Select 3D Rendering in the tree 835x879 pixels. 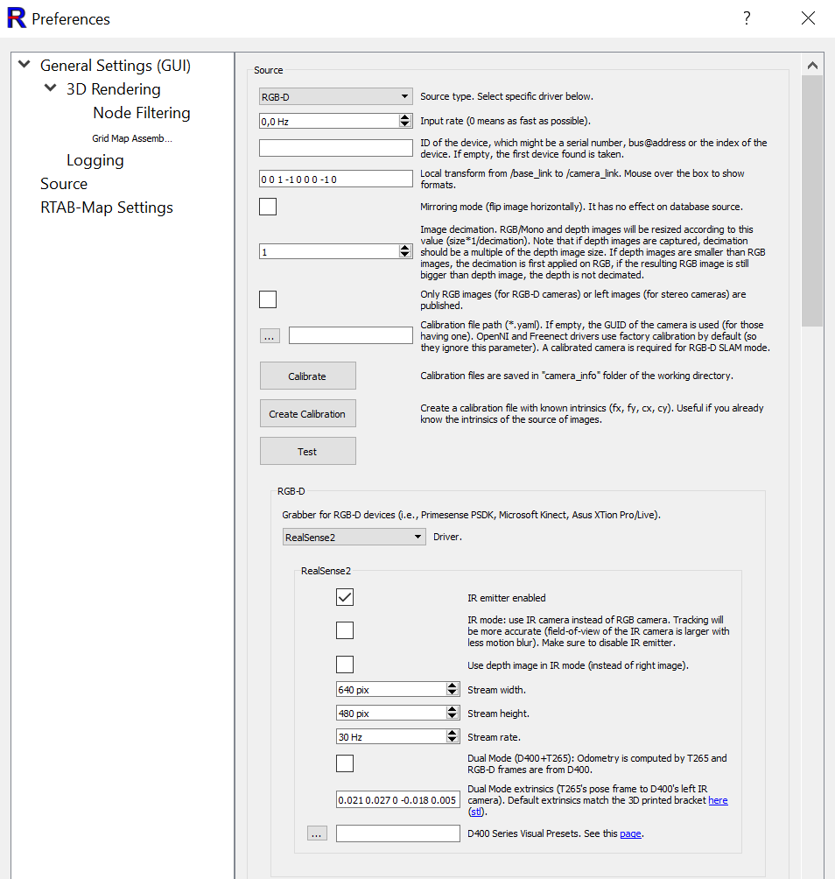[113, 89]
